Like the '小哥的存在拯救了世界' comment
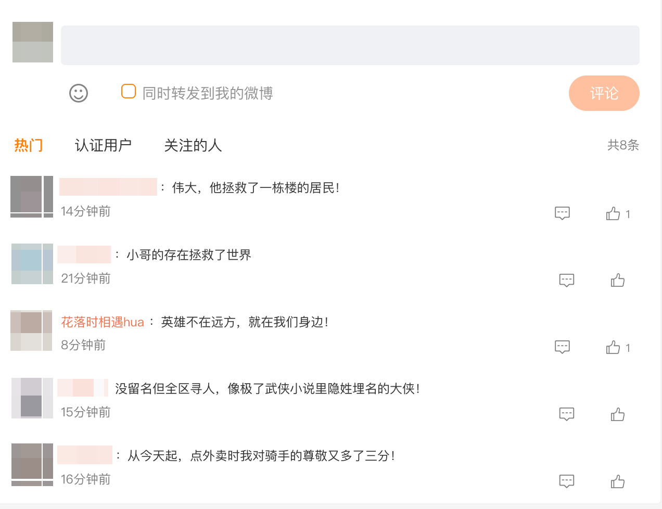Viewport: 662px width, 509px height. click(x=618, y=281)
